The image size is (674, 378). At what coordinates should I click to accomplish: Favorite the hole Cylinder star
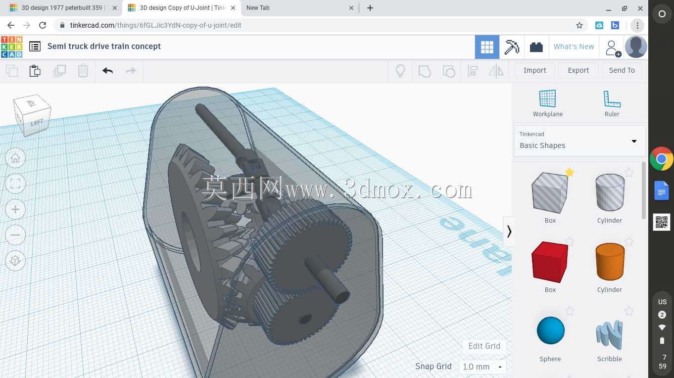click(629, 172)
